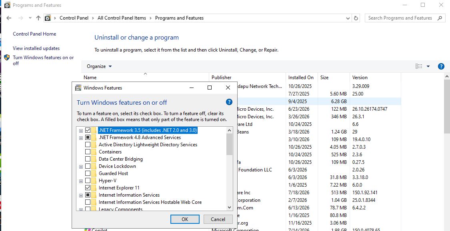Refresh the Programs and Features list

[x=356, y=18]
